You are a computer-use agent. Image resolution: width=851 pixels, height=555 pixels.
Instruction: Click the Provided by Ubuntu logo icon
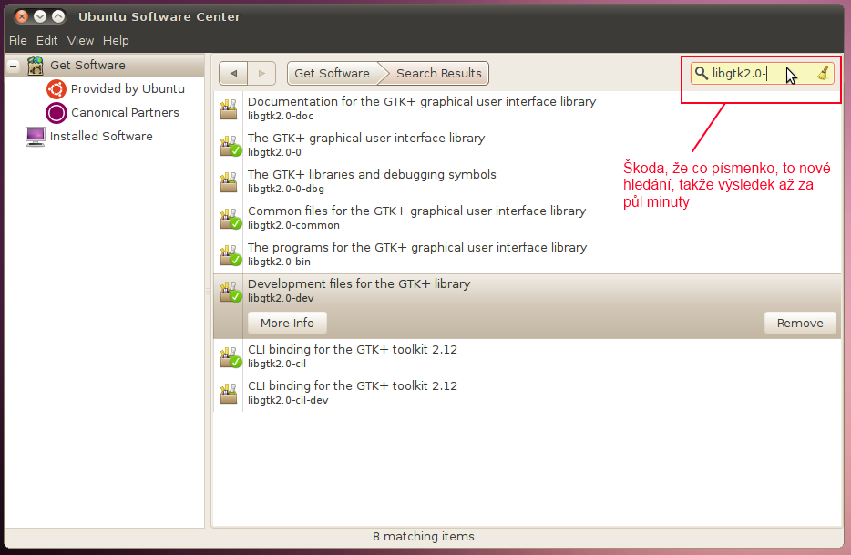coord(56,89)
